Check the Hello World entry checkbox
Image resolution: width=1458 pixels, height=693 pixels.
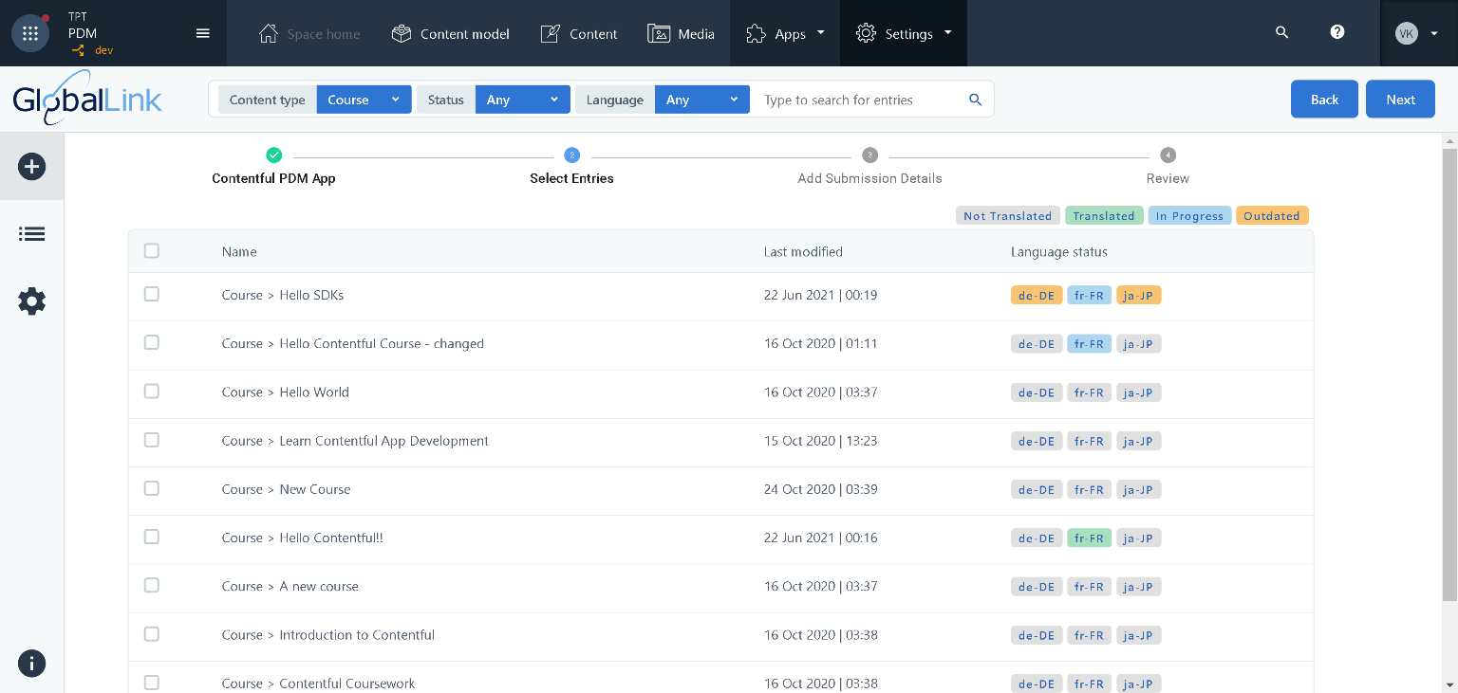[x=152, y=392]
